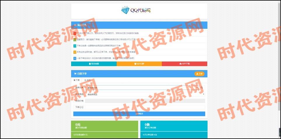This screenshot has width=281, height=139.
Task: Click the blue 立即购买 button
Action: pyautogui.click(x=139, y=114)
